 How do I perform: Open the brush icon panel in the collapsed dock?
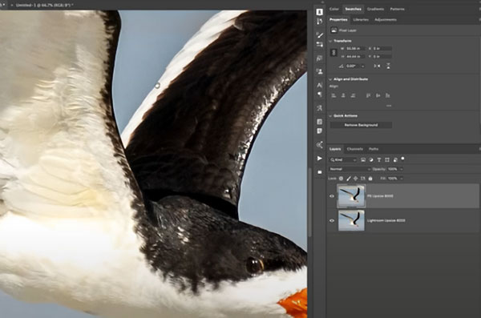coord(320,35)
